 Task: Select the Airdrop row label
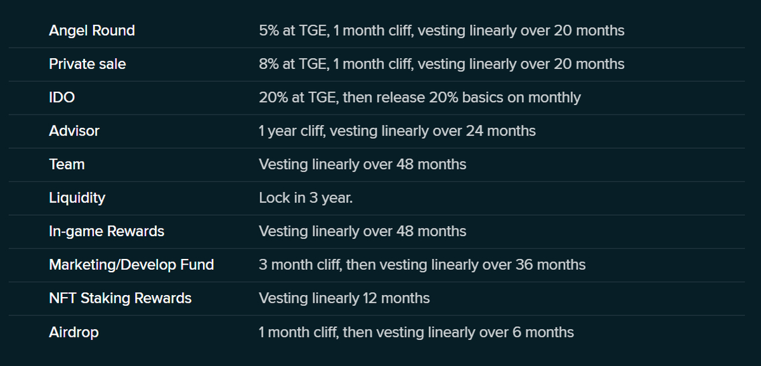(74, 332)
